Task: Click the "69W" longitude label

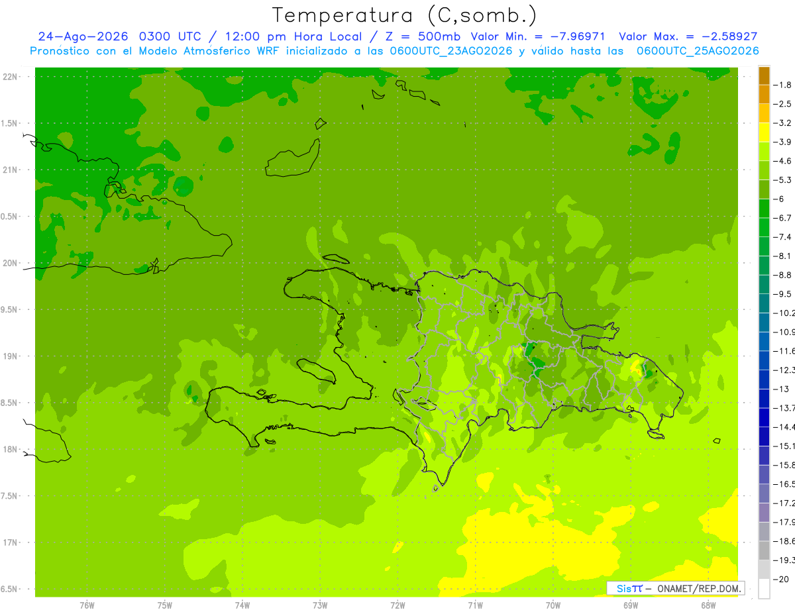Action: (631, 605)
